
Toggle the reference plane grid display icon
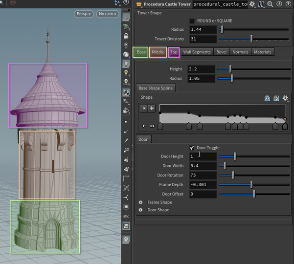point(126,18)
